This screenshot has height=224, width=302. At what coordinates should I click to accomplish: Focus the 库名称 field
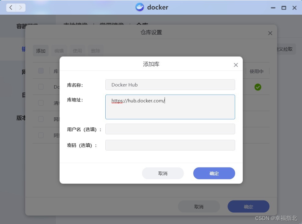tap(170, 85)
